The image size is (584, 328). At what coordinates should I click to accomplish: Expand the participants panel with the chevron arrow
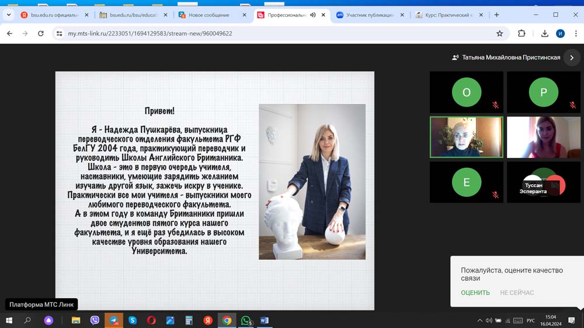pos(572,58)
